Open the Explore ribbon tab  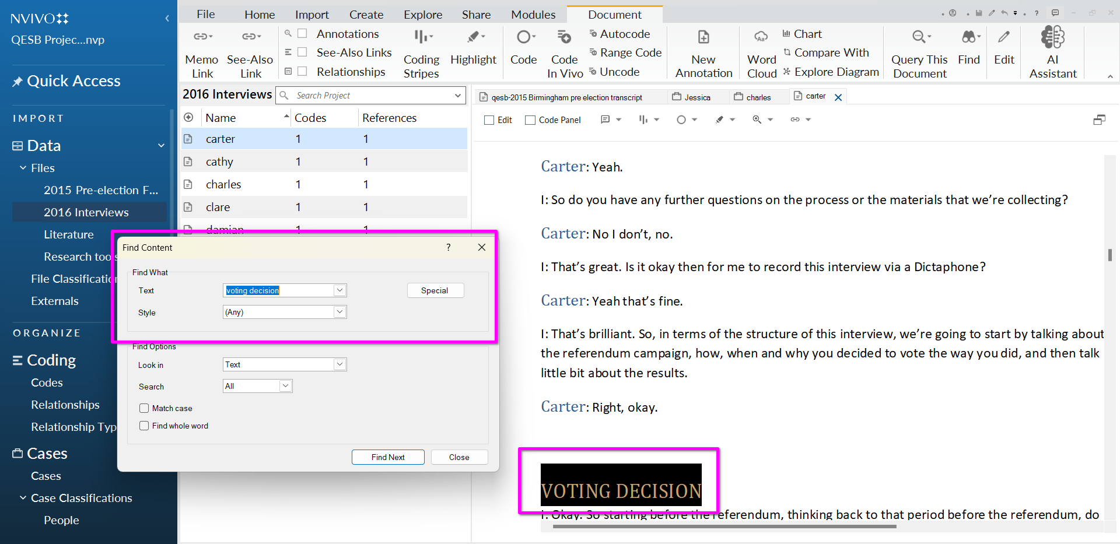click(x=422, y=15)
